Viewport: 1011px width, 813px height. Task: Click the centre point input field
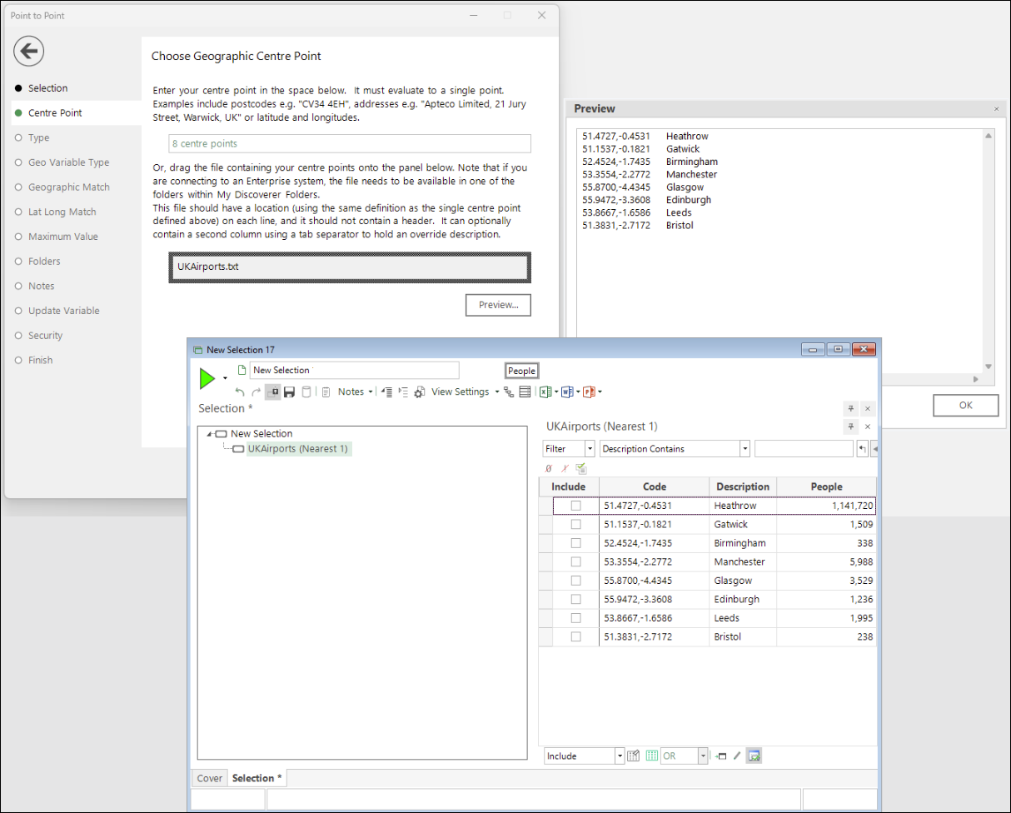349,144
